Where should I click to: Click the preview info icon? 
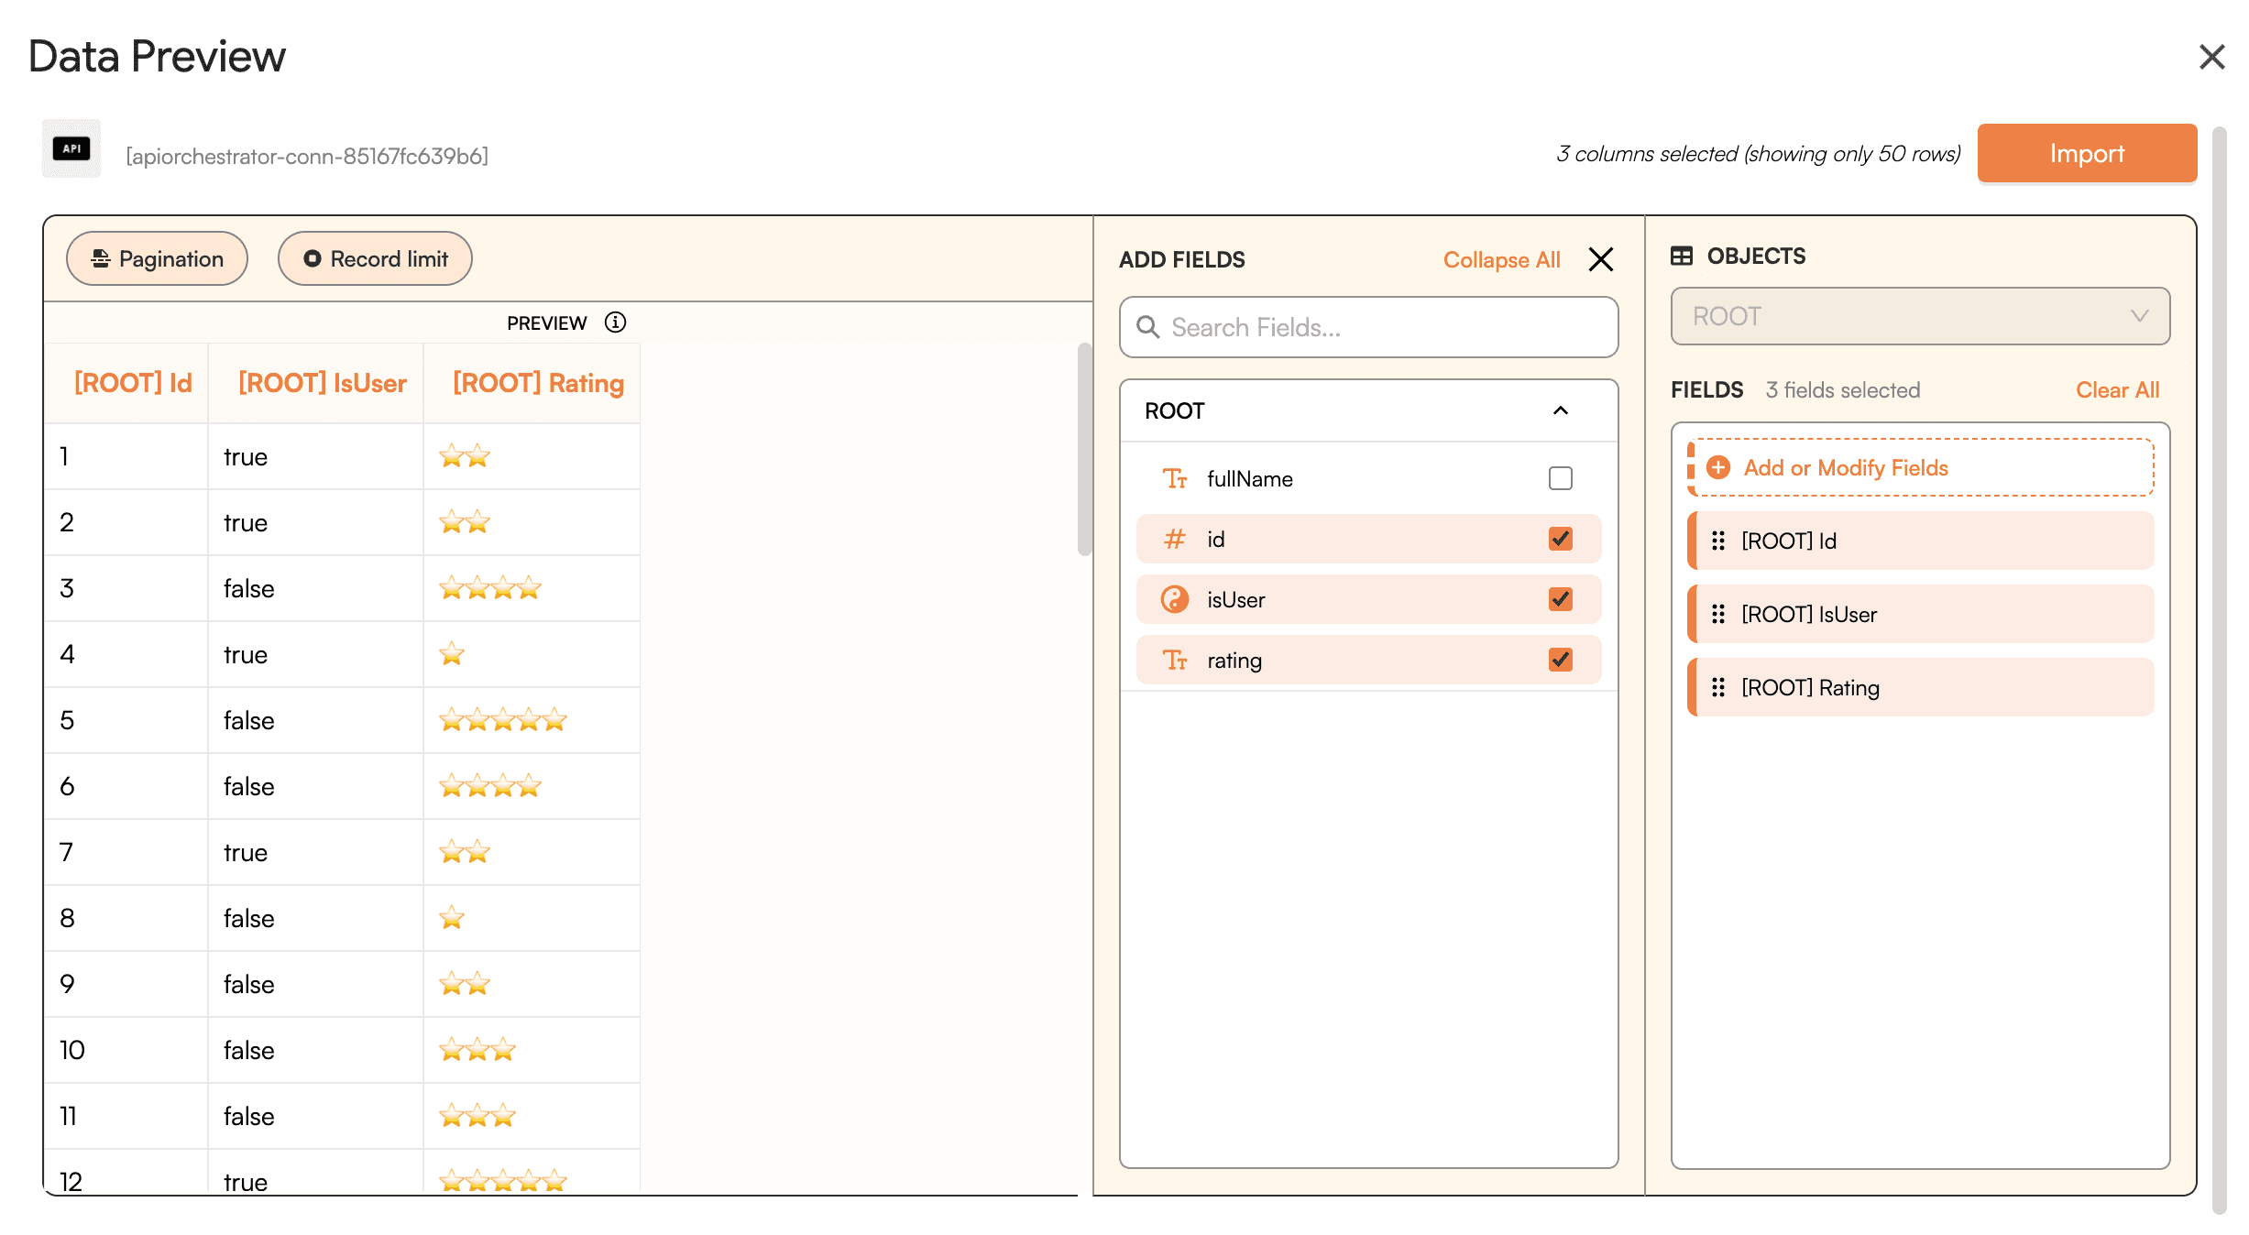[x=615, y=322]
